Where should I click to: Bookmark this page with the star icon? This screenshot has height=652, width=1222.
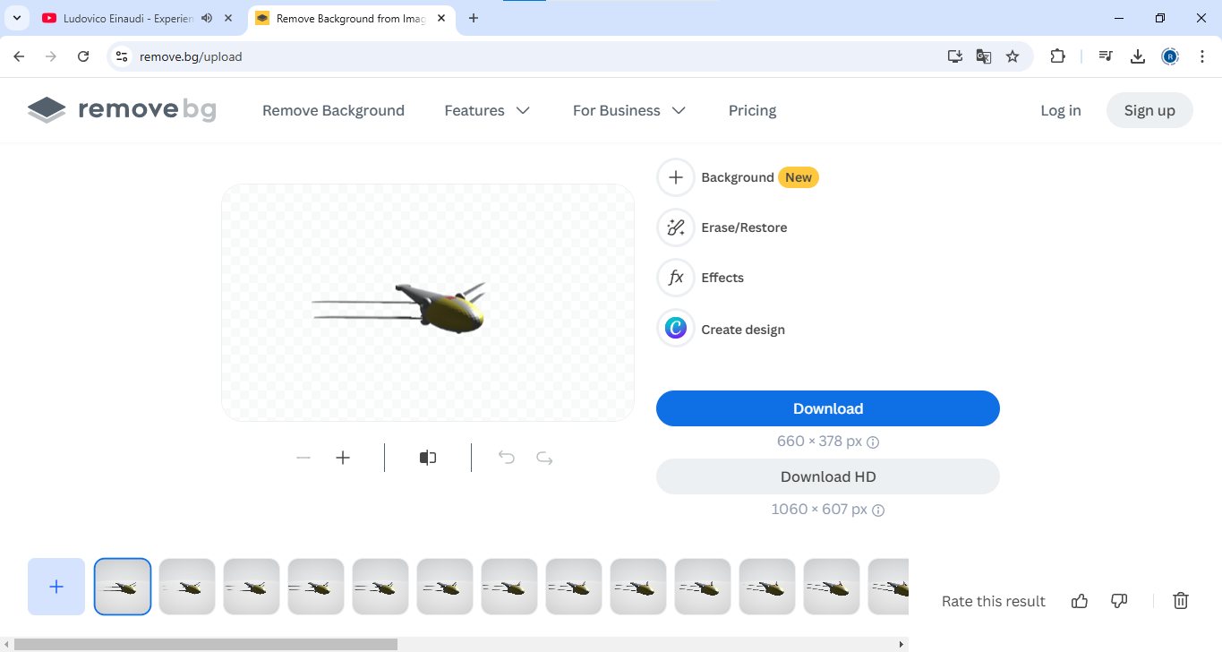tap(1013, 56)
